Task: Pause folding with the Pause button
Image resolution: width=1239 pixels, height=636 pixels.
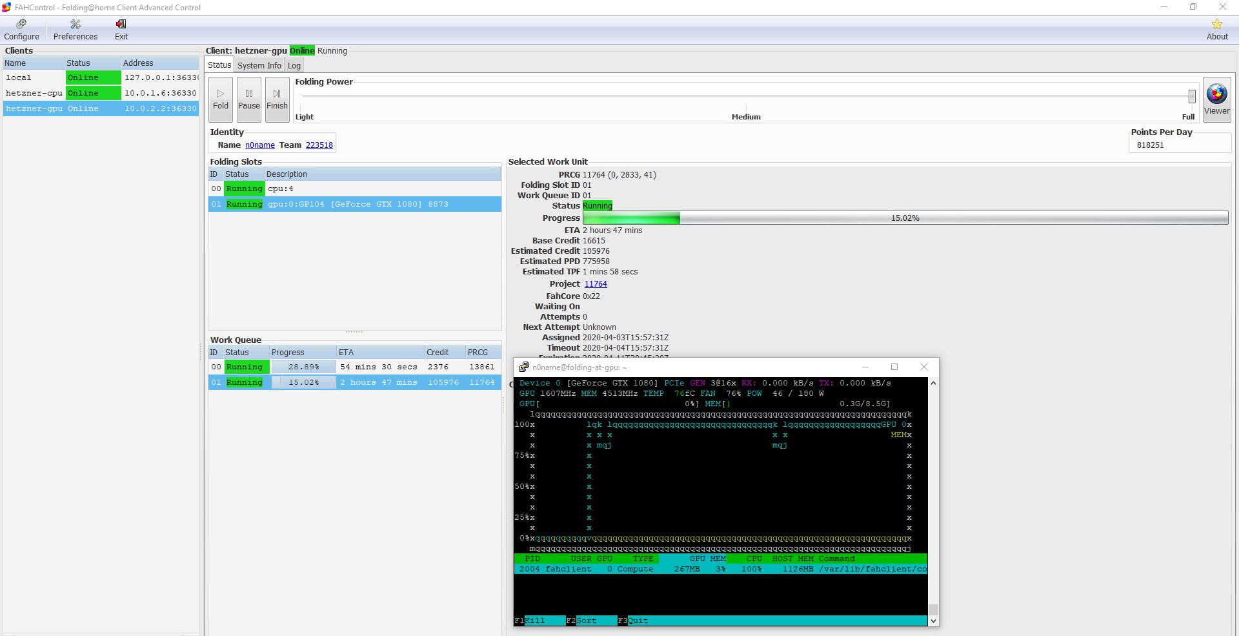Action: coord(249,99)
